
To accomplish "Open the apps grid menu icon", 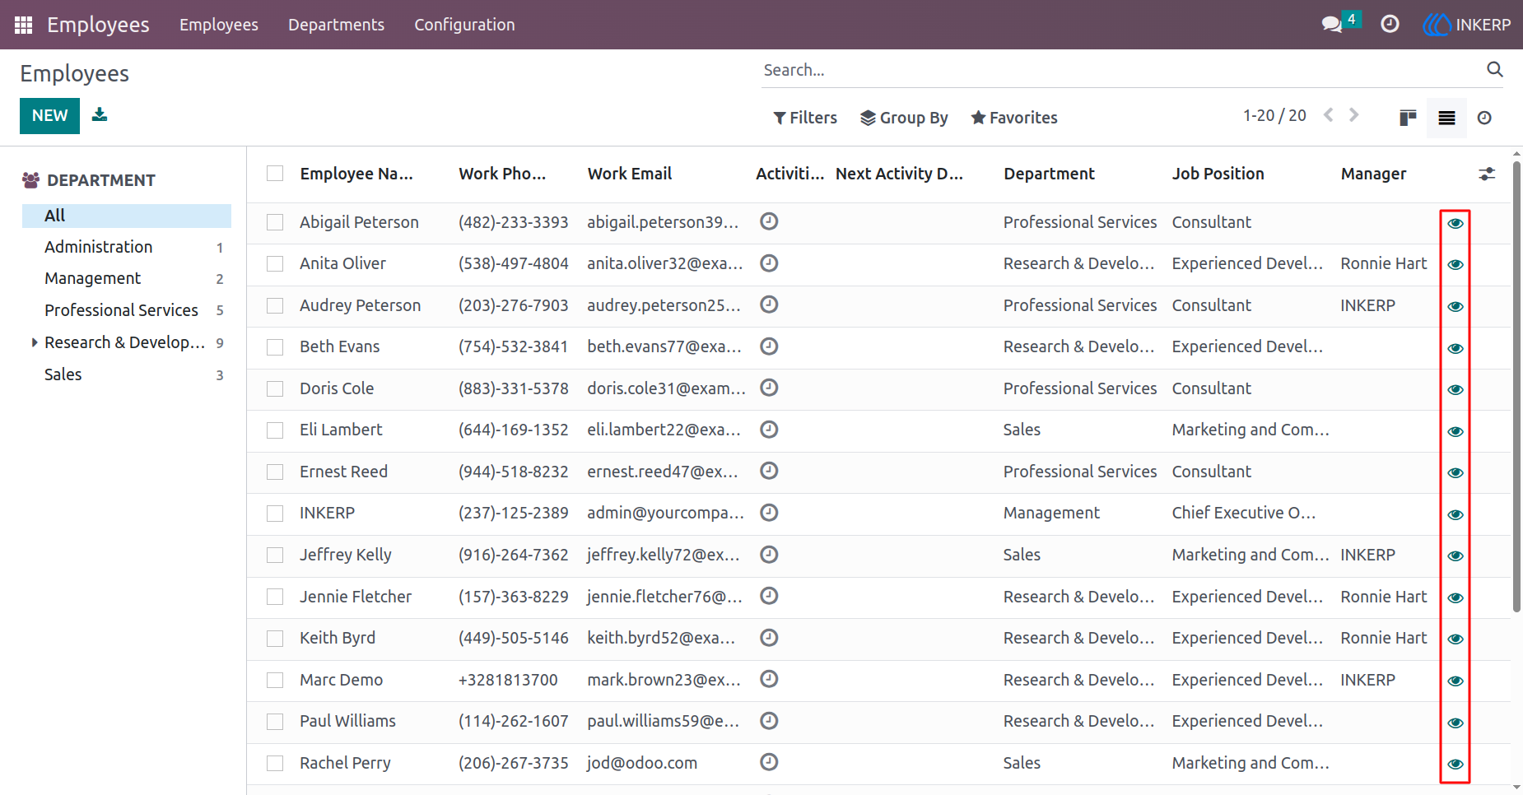I will pos(23,25).
